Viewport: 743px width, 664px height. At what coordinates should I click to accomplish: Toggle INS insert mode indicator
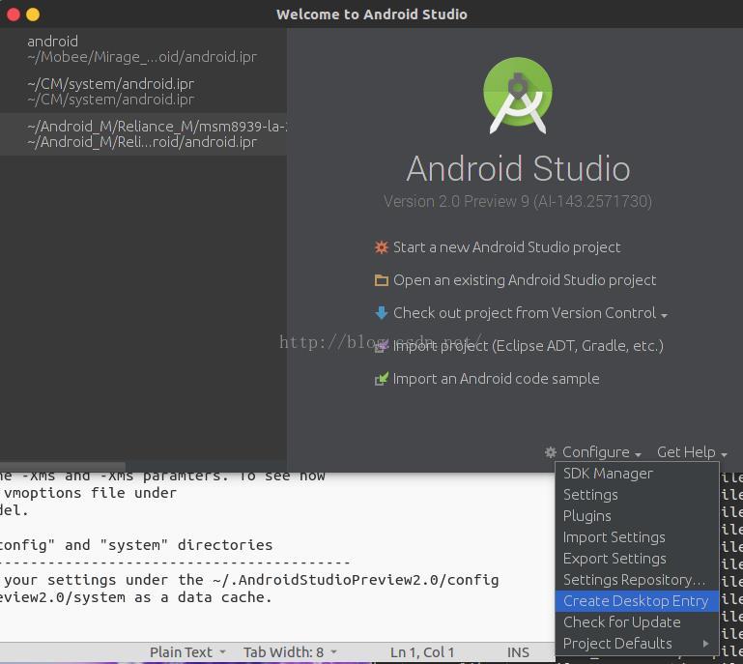[x=518, y=652]
